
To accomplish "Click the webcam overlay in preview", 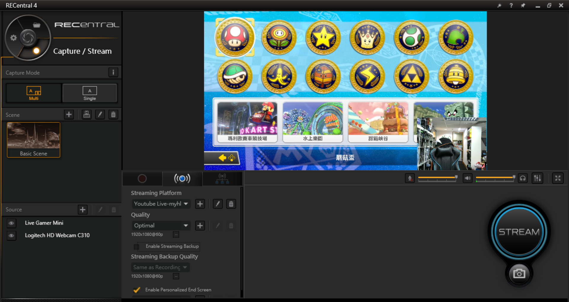I will [452, 144].
